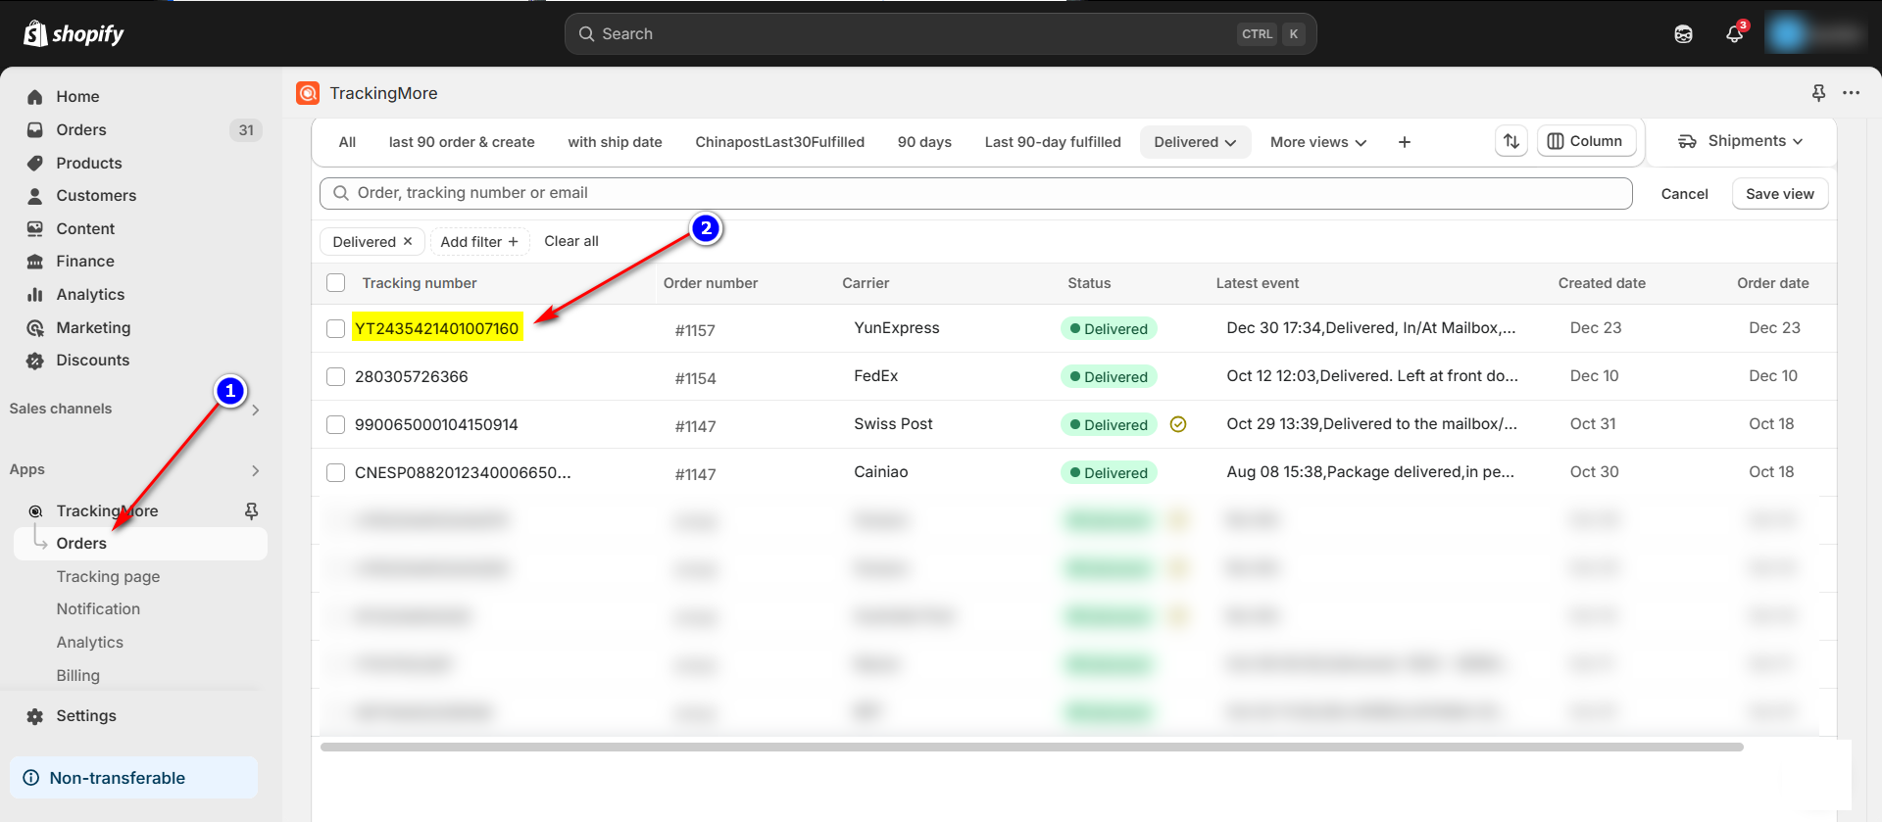
Task: Click the order search input field
Action: (975, 193)
